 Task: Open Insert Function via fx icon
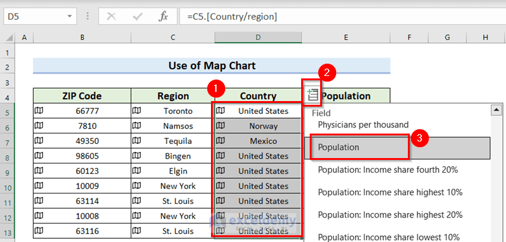coord(163,17)
